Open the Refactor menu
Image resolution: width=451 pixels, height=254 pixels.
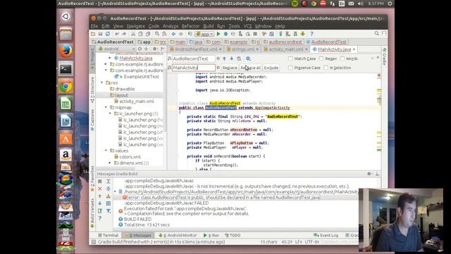click(190, 26)
